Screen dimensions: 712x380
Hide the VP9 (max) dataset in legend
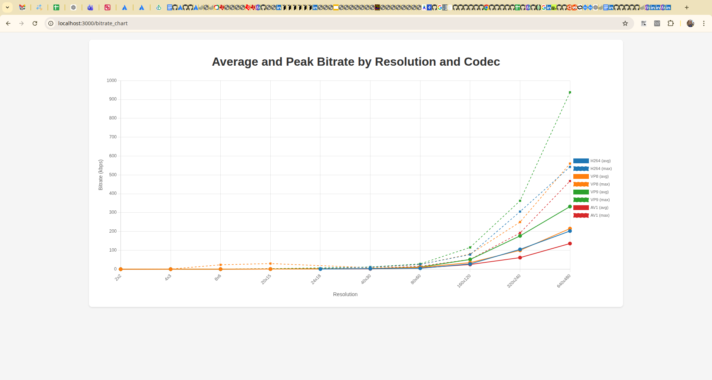coord(592,200)
